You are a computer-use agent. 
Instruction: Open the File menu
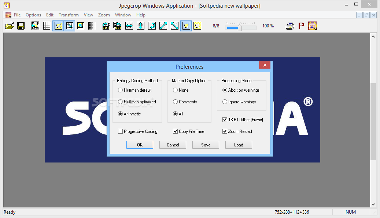pos(17,15)
